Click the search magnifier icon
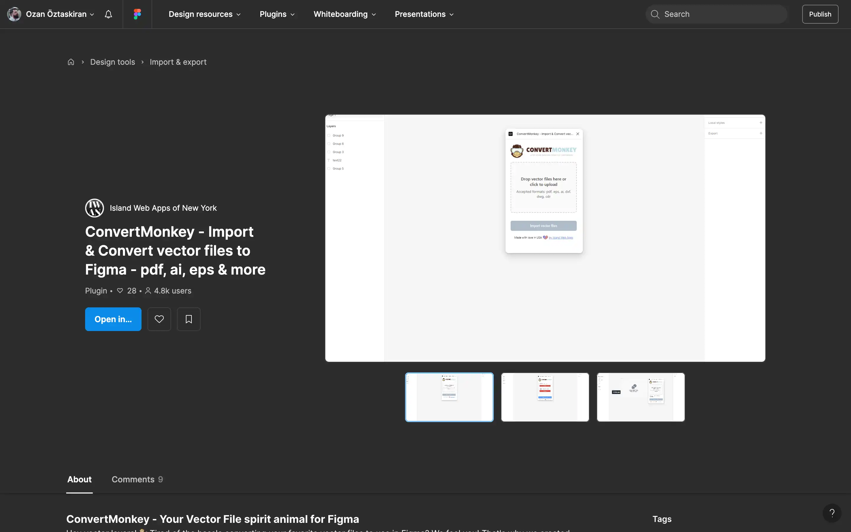The width and height of the screenshot is (851, 532). pyautogui.click(x=655, y=14)
